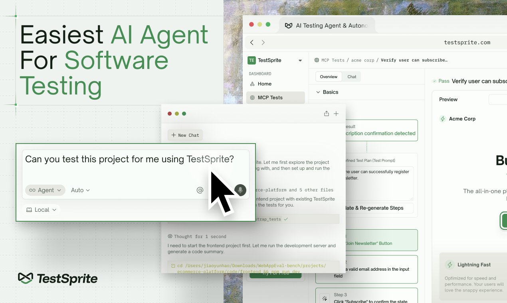Switch to the Chat tab
The image size is (507, 303).
[352, 77]
